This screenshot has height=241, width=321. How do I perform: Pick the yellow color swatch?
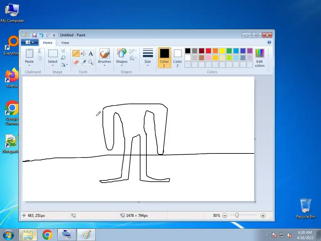coord(222,51)
